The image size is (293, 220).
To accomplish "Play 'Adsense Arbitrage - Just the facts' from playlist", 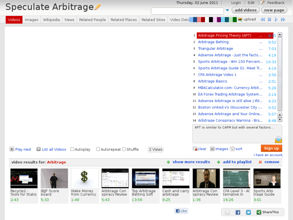I will click(x=230, y=55).
